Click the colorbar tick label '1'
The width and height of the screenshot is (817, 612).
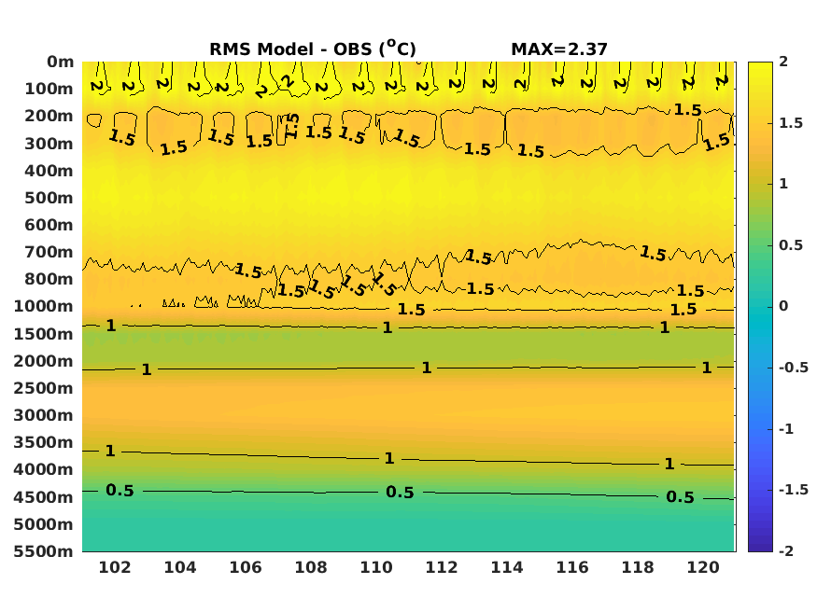pos(783,184)
